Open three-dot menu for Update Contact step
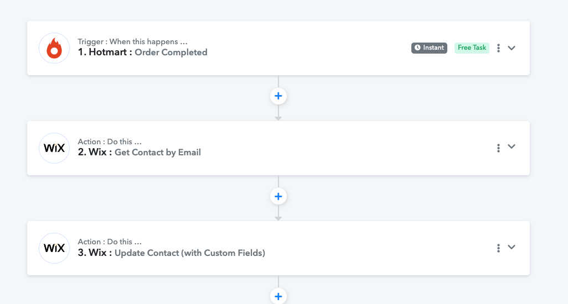The image size is (568, 304). click(x=498, y=248)
